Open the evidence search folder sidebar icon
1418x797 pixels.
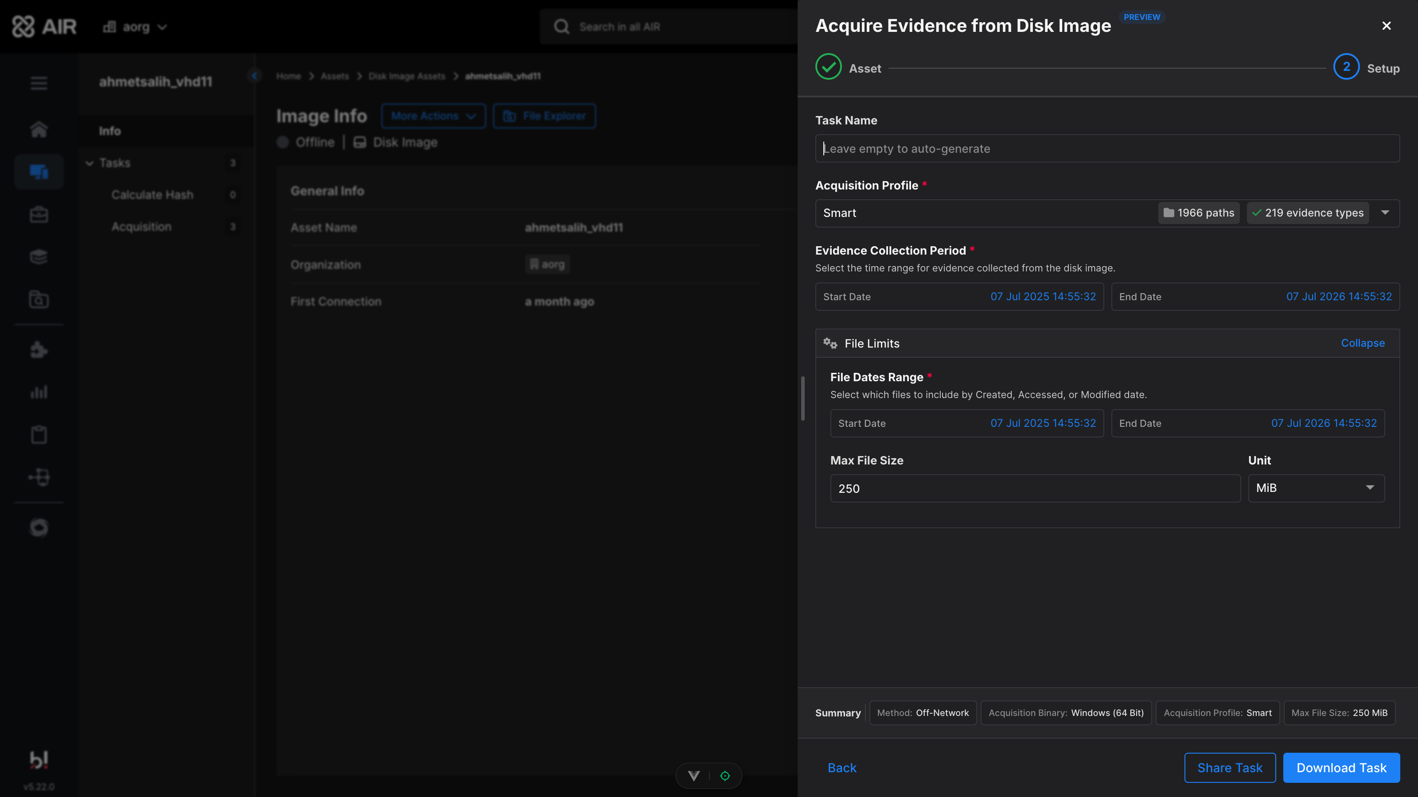pyautogui.click(x=39, y=299)
